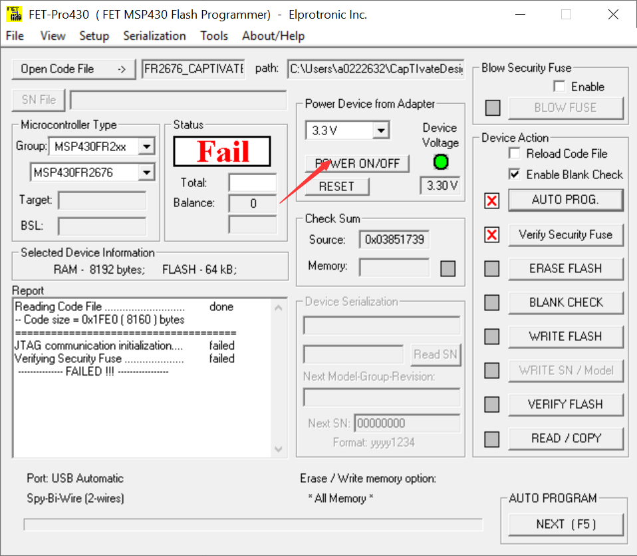Screen dimensions: 637x556
Task: Click the disabled SN File button
Action: coord(39,100)
